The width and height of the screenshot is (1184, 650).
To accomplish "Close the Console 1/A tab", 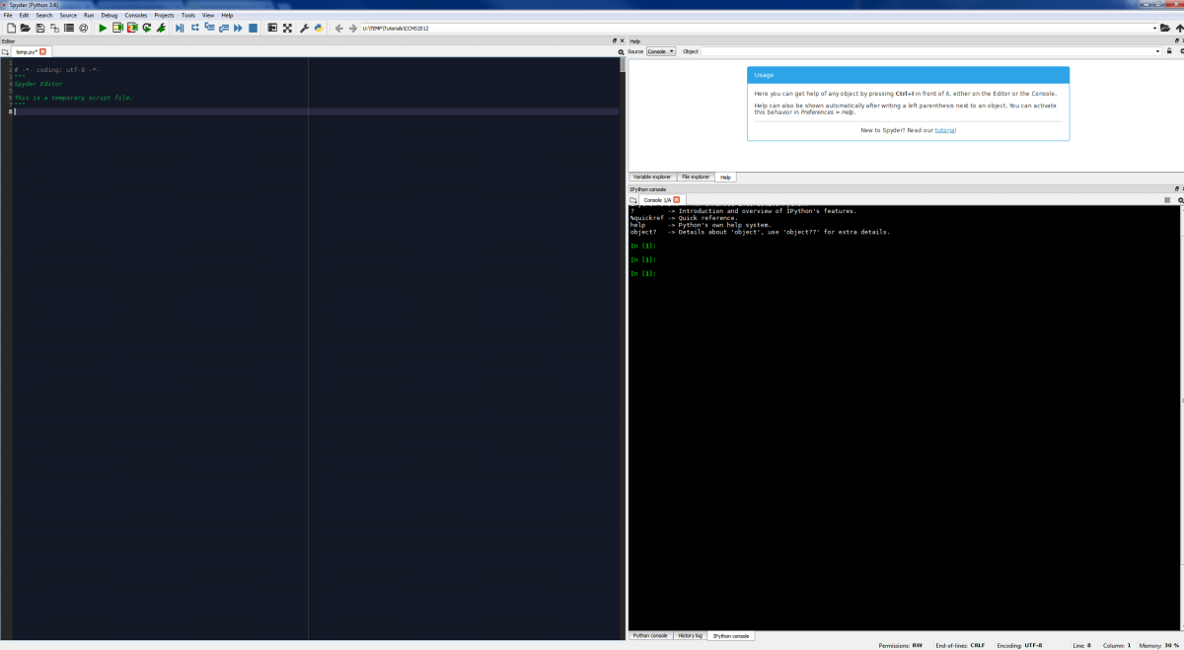I will [x=676, y=199].
